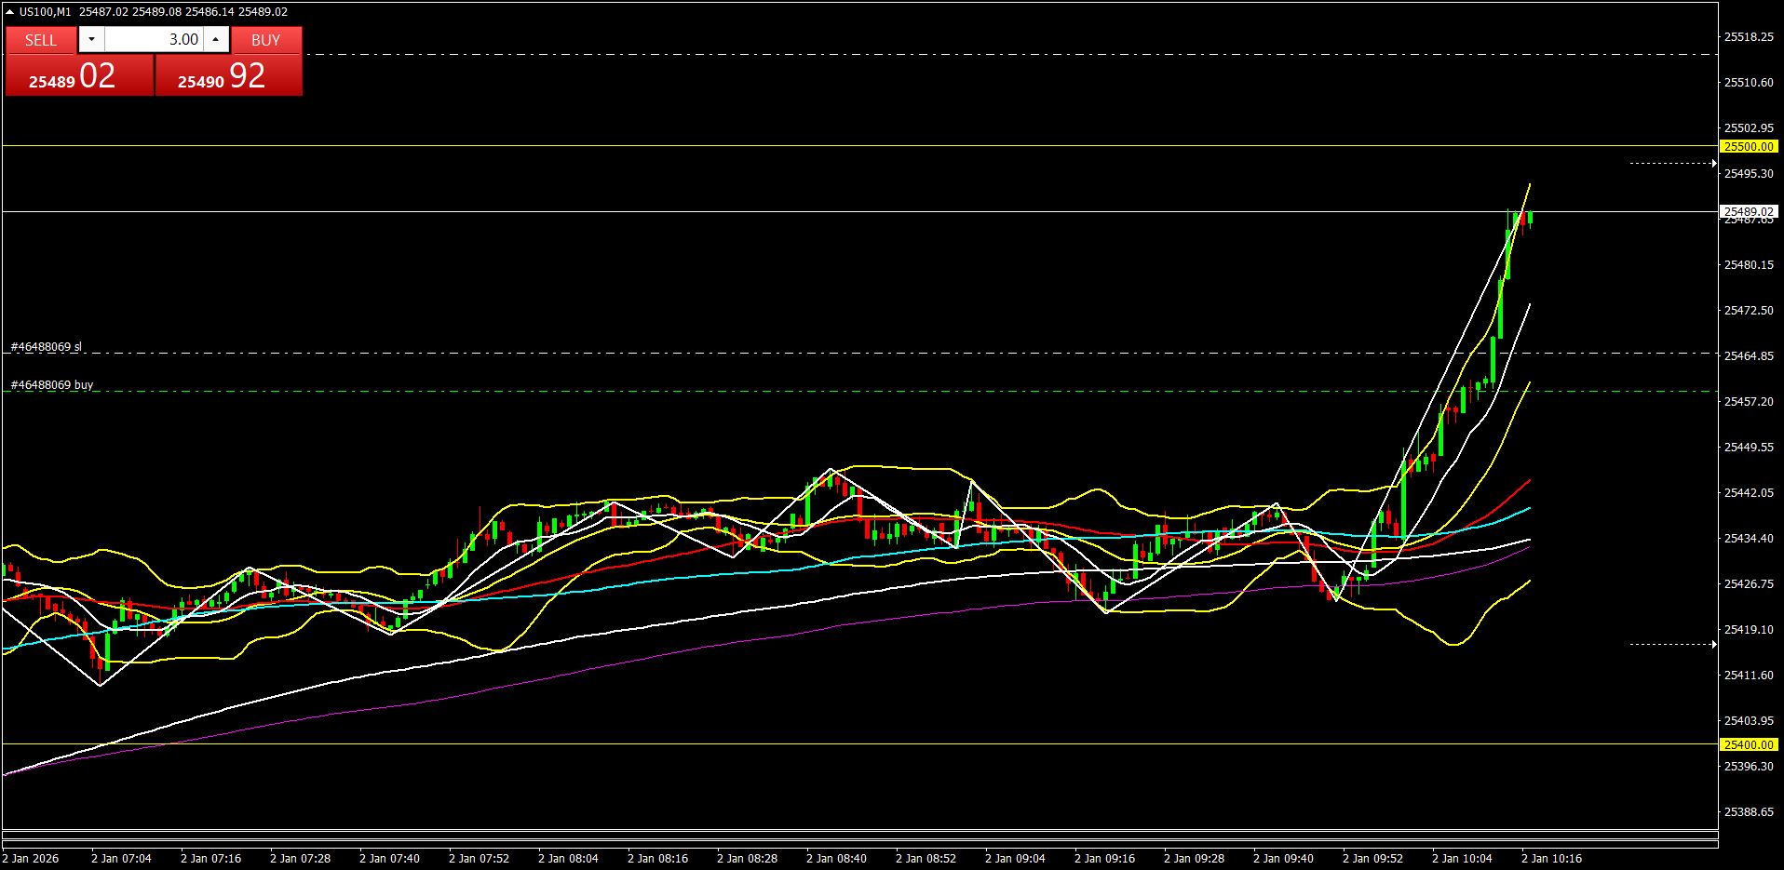Click the buy price 25490.92 panel

point(228,75)
